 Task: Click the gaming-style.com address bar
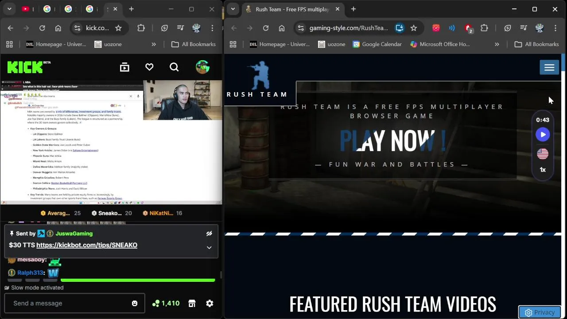349,28
